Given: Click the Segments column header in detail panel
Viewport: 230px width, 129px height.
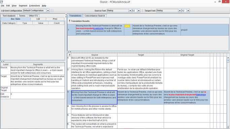Looking at the screenshot, I should coord(38,64).
